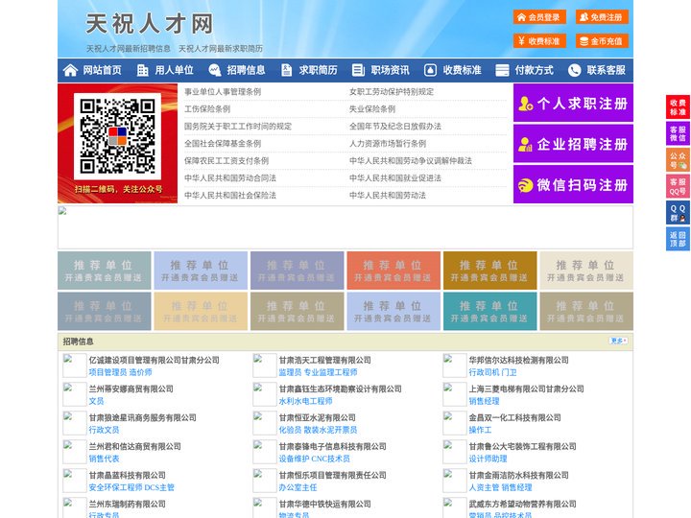The width and height of the screenshot is (691, 518).
Task: Click red 收费标准 floating sidebar icon
Action: coord(678,107)
